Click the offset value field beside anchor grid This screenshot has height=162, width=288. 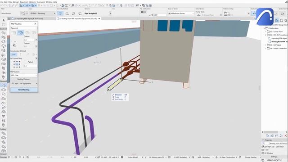tap(30, 66)
